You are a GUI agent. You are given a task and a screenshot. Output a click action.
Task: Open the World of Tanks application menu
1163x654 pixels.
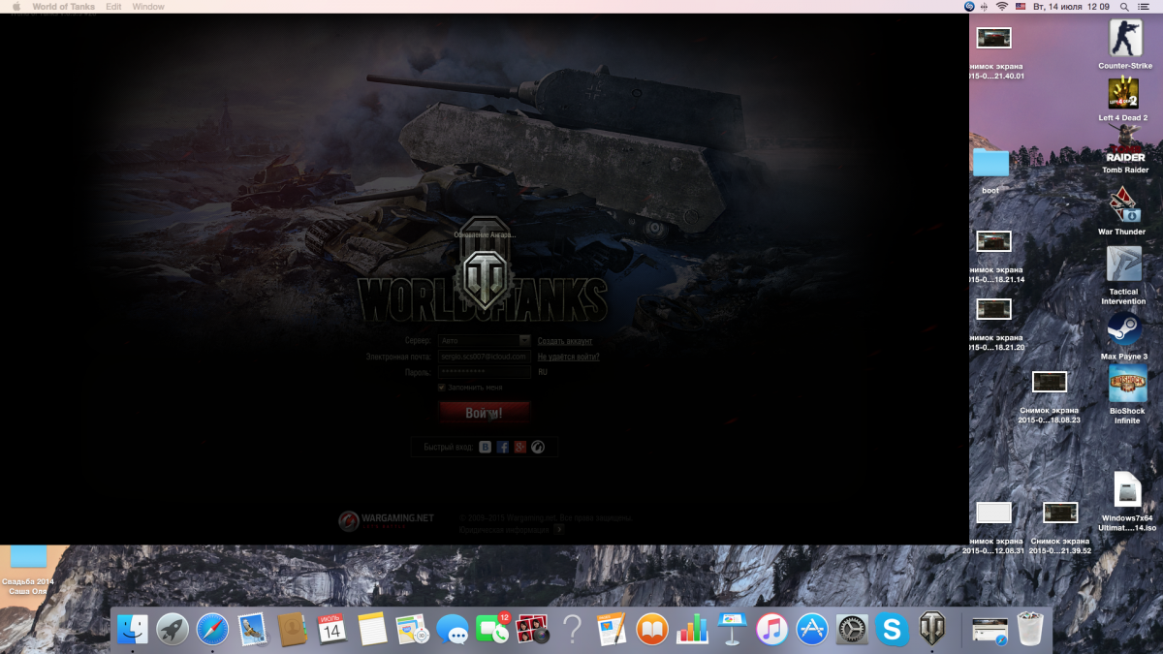click(64, 7)
